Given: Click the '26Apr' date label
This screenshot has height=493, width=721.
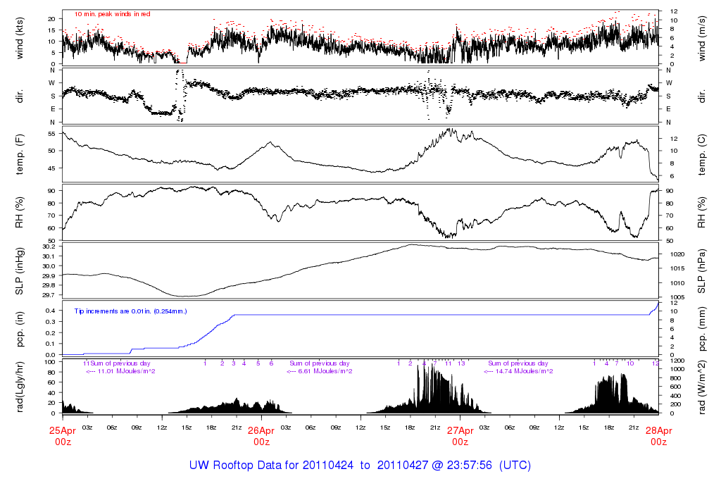Looking at the screenshot, I should 261,431.
